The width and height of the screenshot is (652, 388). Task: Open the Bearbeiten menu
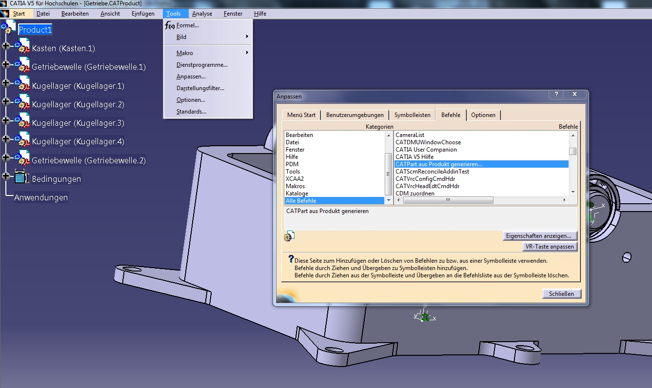click(75, 14)
